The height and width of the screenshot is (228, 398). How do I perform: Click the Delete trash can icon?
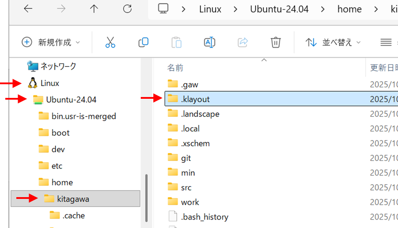point(276,42)
